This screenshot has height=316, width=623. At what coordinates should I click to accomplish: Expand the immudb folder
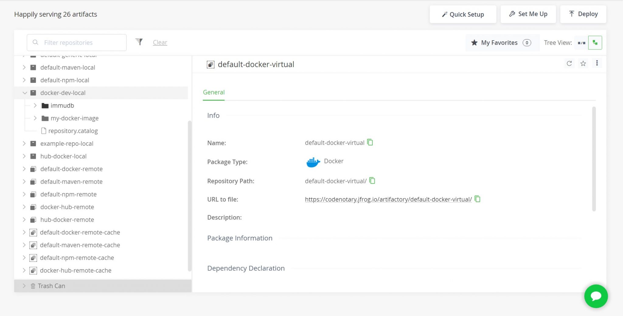pos(35,105)
